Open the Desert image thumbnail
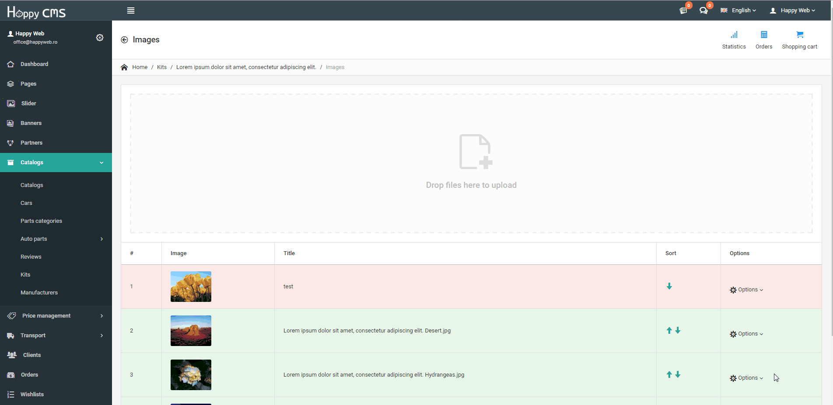Viewport: 833px width, 405px height. click(191, 331)
